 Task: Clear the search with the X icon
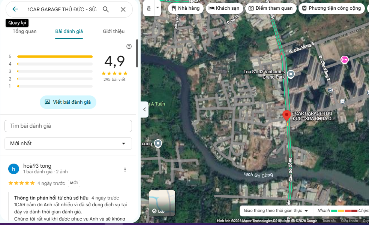point(123,9)
